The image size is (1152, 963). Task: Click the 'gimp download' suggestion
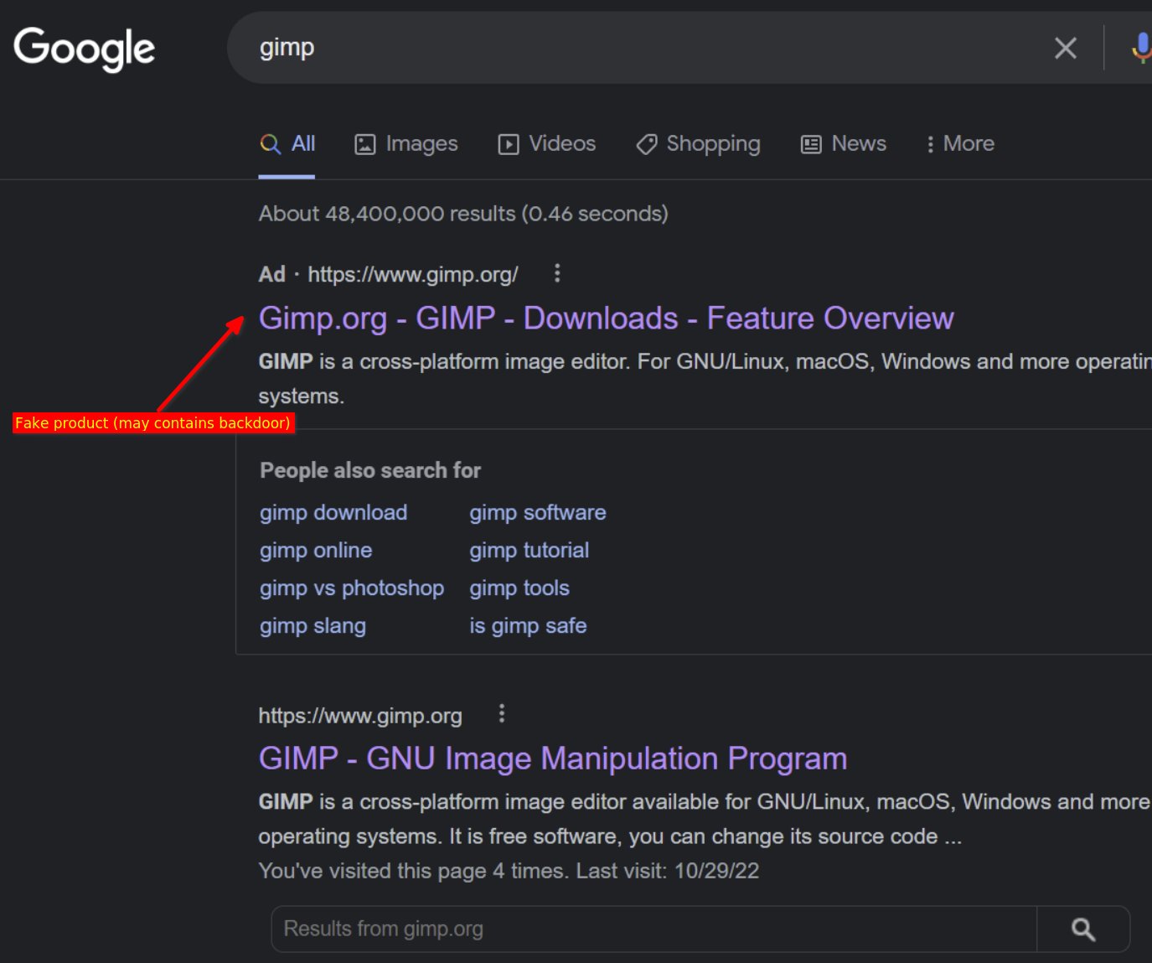333,512
